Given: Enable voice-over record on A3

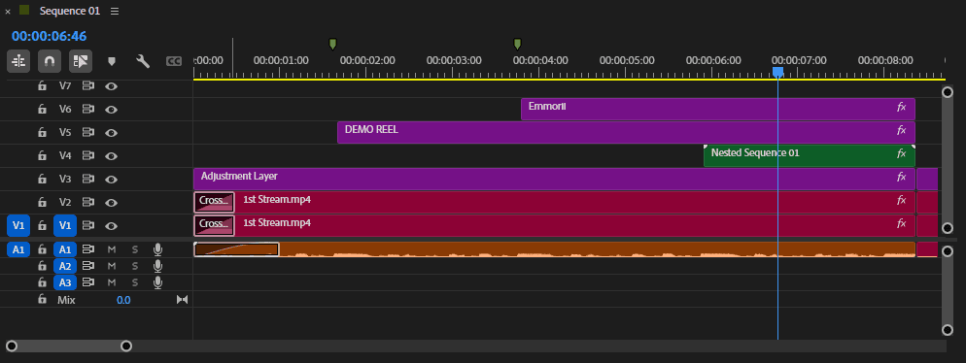Looking at the screenshot, I should pos(157,282).
